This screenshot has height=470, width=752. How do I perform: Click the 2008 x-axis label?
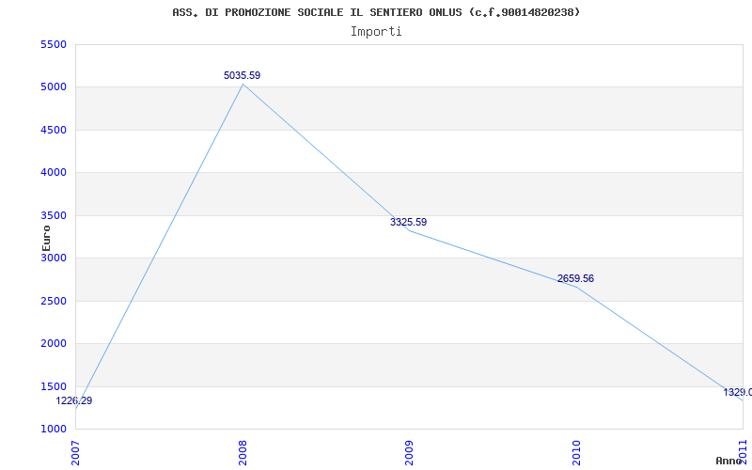[243, 453]
